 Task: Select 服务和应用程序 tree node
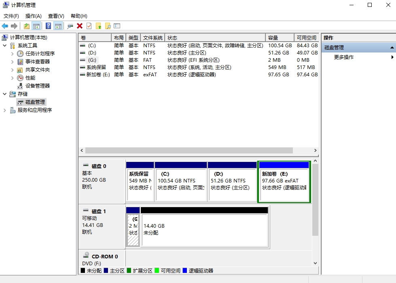point(35,110)
